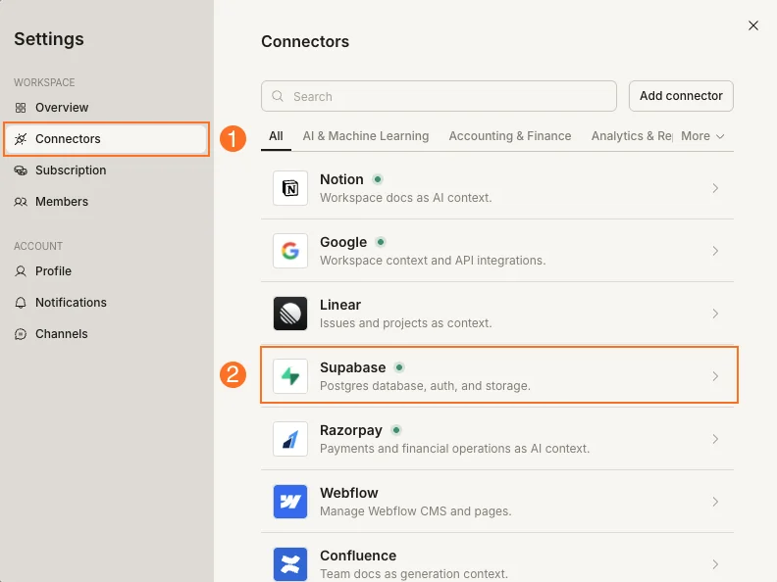
Task: Click Notion's green connected status dot
Action: [x=378, y=179]
